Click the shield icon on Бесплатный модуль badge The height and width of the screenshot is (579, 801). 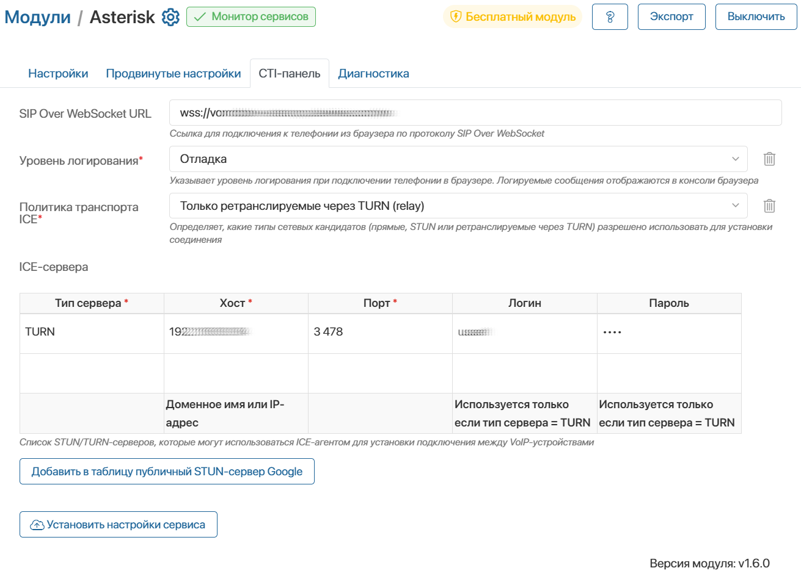pos(456,17)
